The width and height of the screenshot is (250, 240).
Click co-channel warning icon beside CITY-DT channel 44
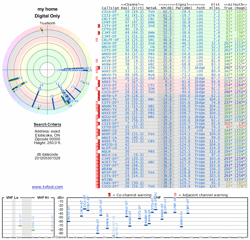(x=99, y=26)
